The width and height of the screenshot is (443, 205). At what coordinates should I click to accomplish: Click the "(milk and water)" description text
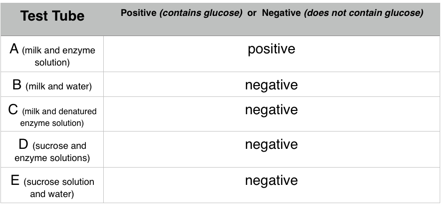(x=59, y=87)
